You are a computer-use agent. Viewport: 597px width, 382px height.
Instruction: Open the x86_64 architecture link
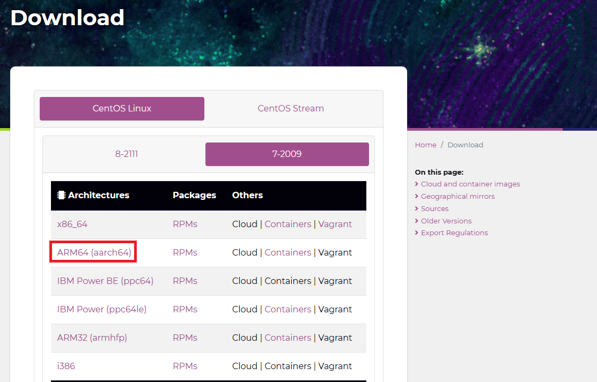72,224
